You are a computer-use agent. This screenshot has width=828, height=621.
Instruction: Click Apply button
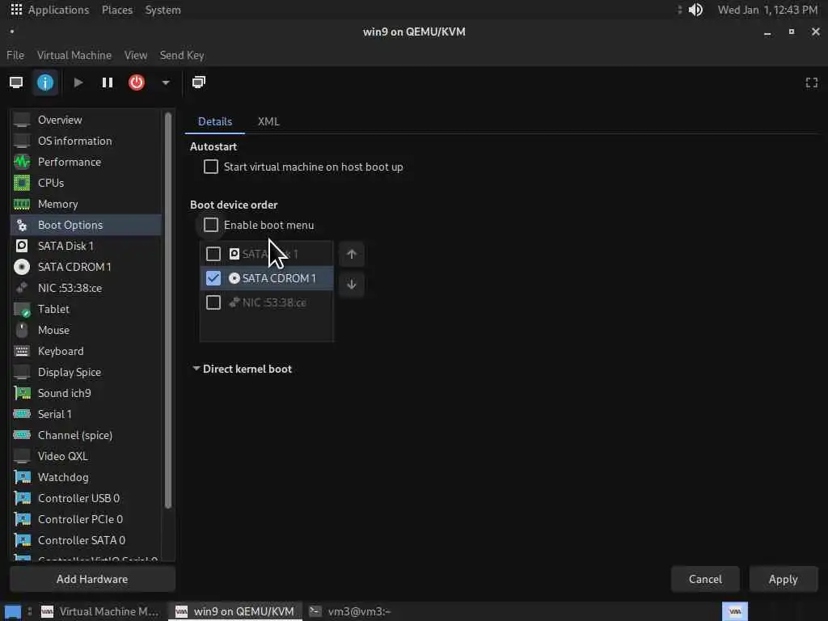pos(783,579)
